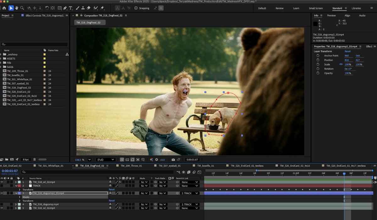Click the shy layers icon above the timeline
Viewport: 377px width, 220px height.
pos(183,172)
